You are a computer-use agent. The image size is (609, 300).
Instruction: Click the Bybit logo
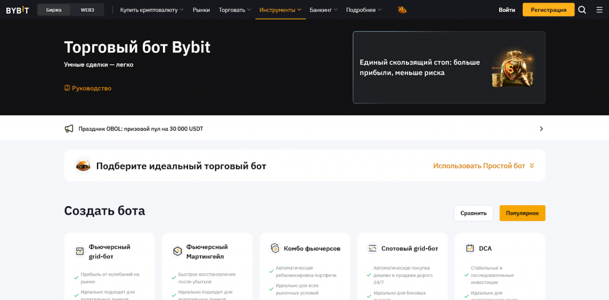17,10
